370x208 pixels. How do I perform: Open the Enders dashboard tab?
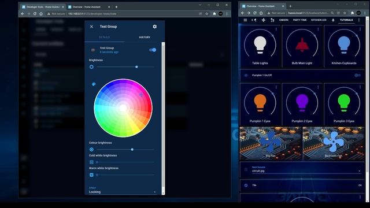point(284,20)
